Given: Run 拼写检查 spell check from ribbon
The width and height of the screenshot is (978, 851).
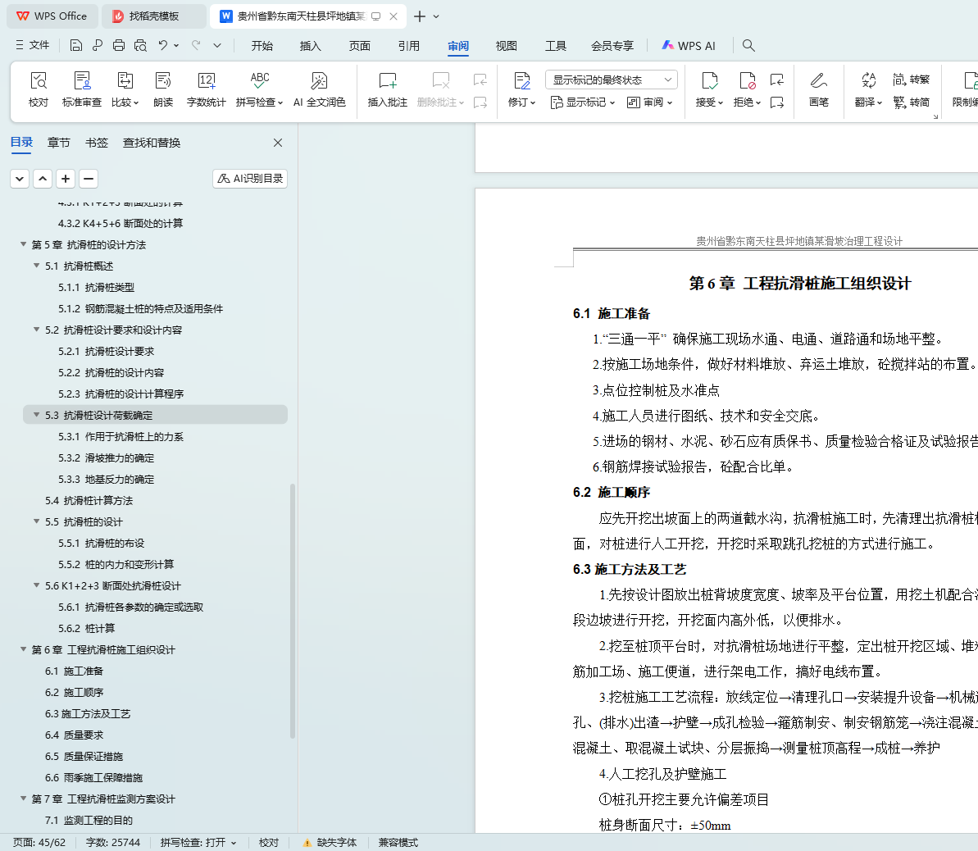Looking at the screenshot, I should click(x=260, y=89).
